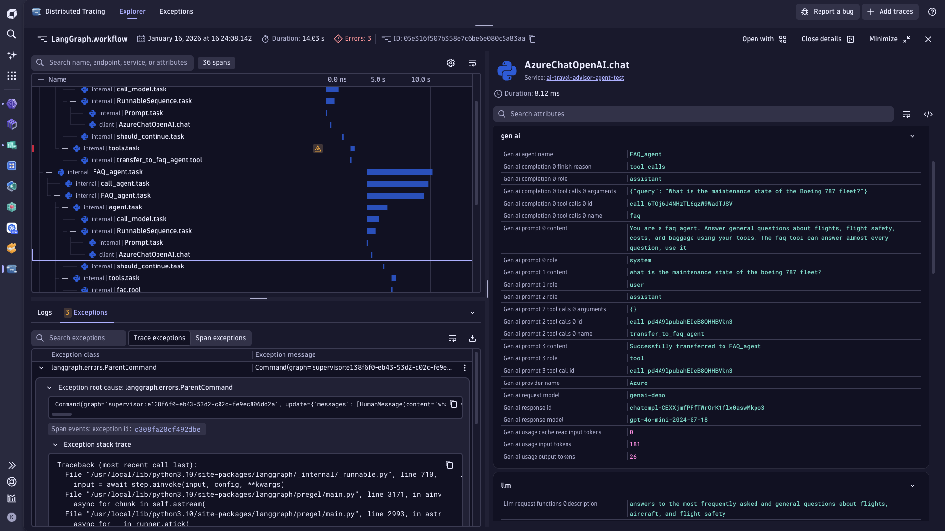Open the more options menu for ParentCommand exception
Screen dimensions: 945x531
tap(464, 368)
